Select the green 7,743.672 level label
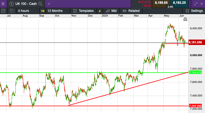205x113 pixels. coord(195,72)
